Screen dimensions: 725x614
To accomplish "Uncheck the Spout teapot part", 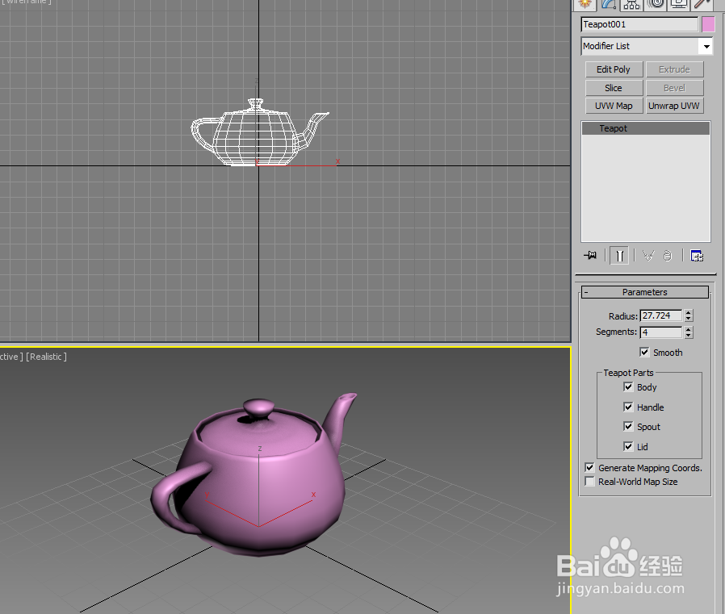I will [628, 427].
